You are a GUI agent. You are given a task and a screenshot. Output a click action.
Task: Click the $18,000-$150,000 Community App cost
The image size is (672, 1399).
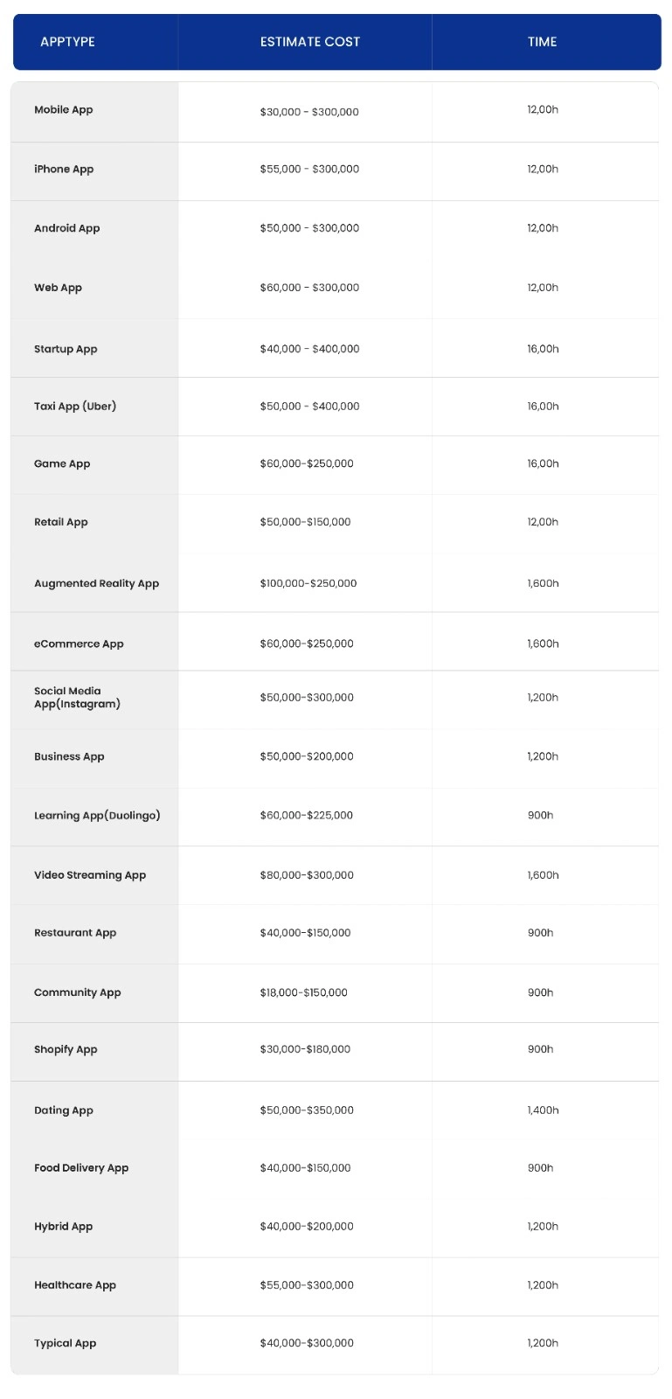[303, 993]
